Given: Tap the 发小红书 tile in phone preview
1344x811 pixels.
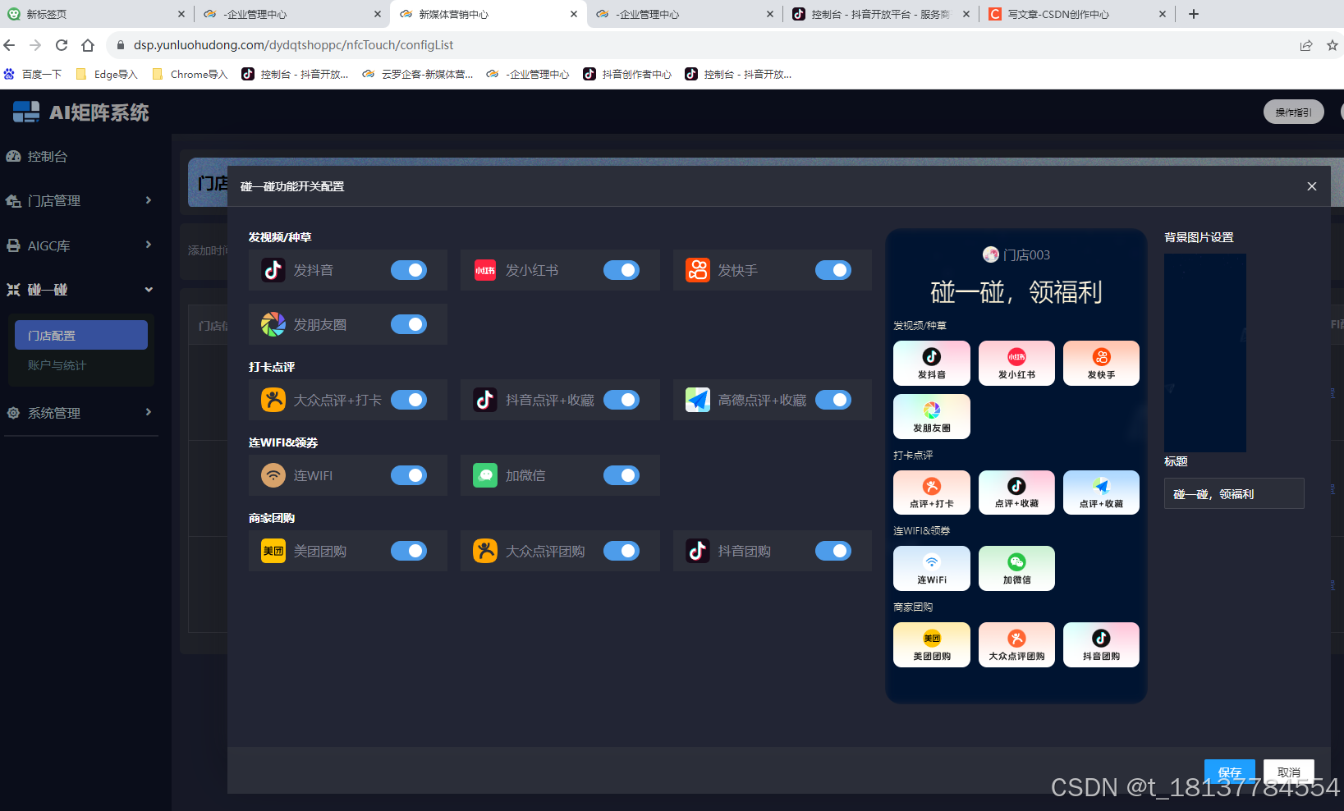Looking at the screenshot, I should tap(1016, 363).
